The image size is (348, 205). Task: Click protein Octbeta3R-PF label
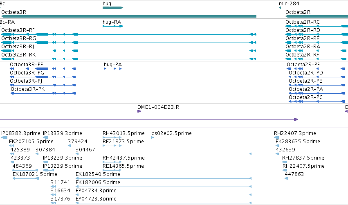pos(27,65)
